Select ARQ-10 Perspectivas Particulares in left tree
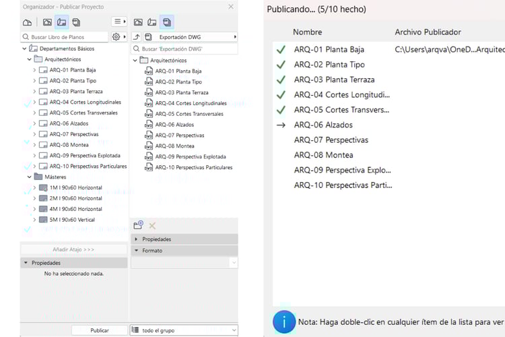505x337 pixels. [x=88, y=166]
